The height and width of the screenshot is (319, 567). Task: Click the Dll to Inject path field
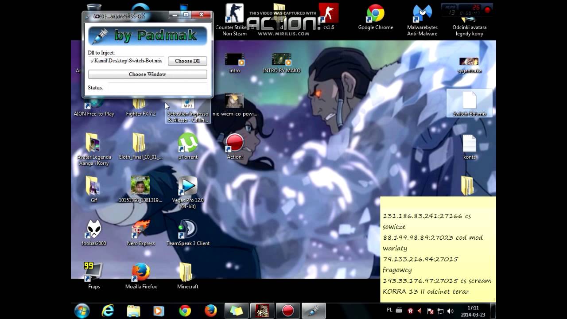126,61
